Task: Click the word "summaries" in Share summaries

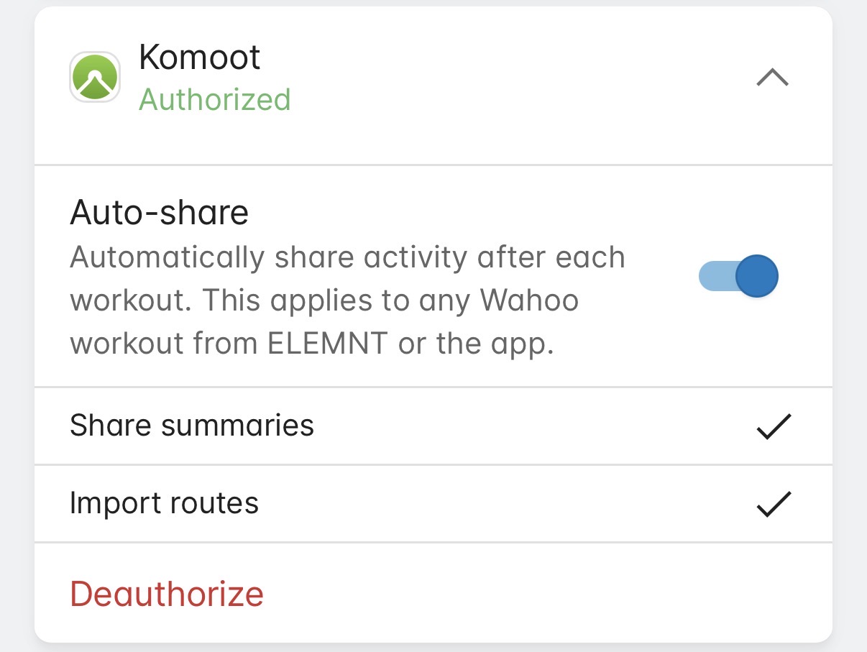Action: [238, 426]
